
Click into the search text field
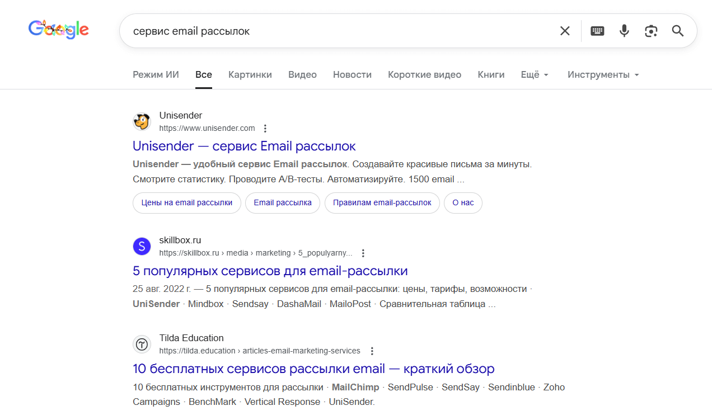coord(336,31)
